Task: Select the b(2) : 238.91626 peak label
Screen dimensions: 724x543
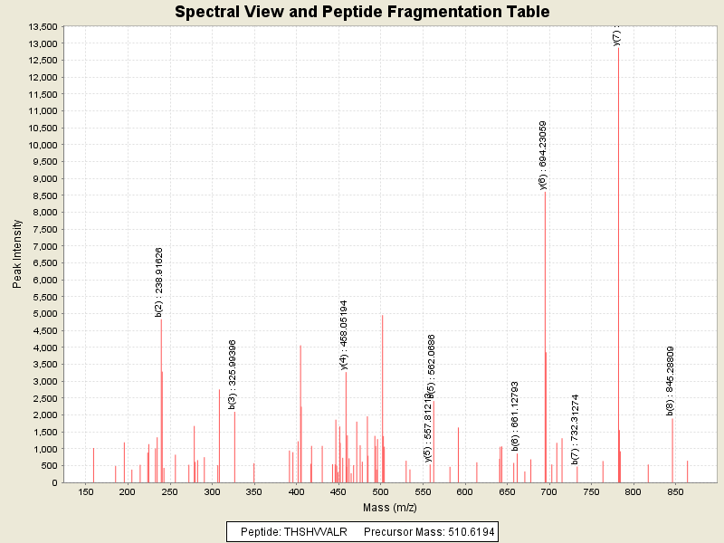Action: 159,281
